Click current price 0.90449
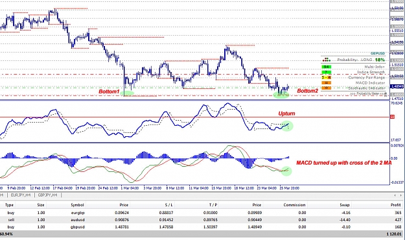Viewport: 405px width, 240px height. (255, 220)
